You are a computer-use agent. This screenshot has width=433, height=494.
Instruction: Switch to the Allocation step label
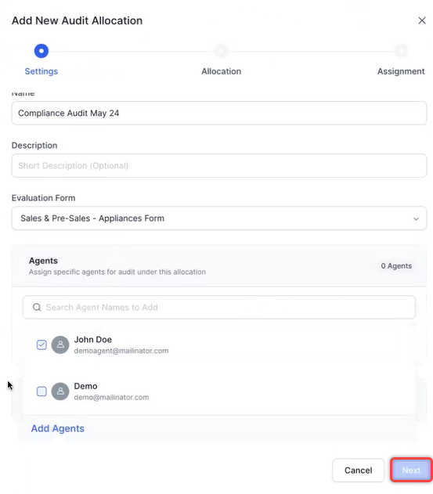tap(222, 71)
